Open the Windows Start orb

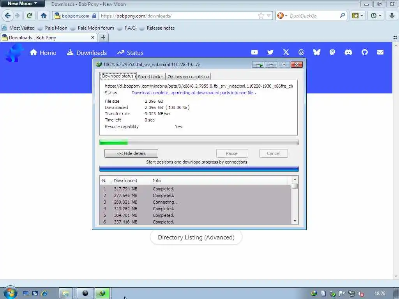click(x=10, y=293)
